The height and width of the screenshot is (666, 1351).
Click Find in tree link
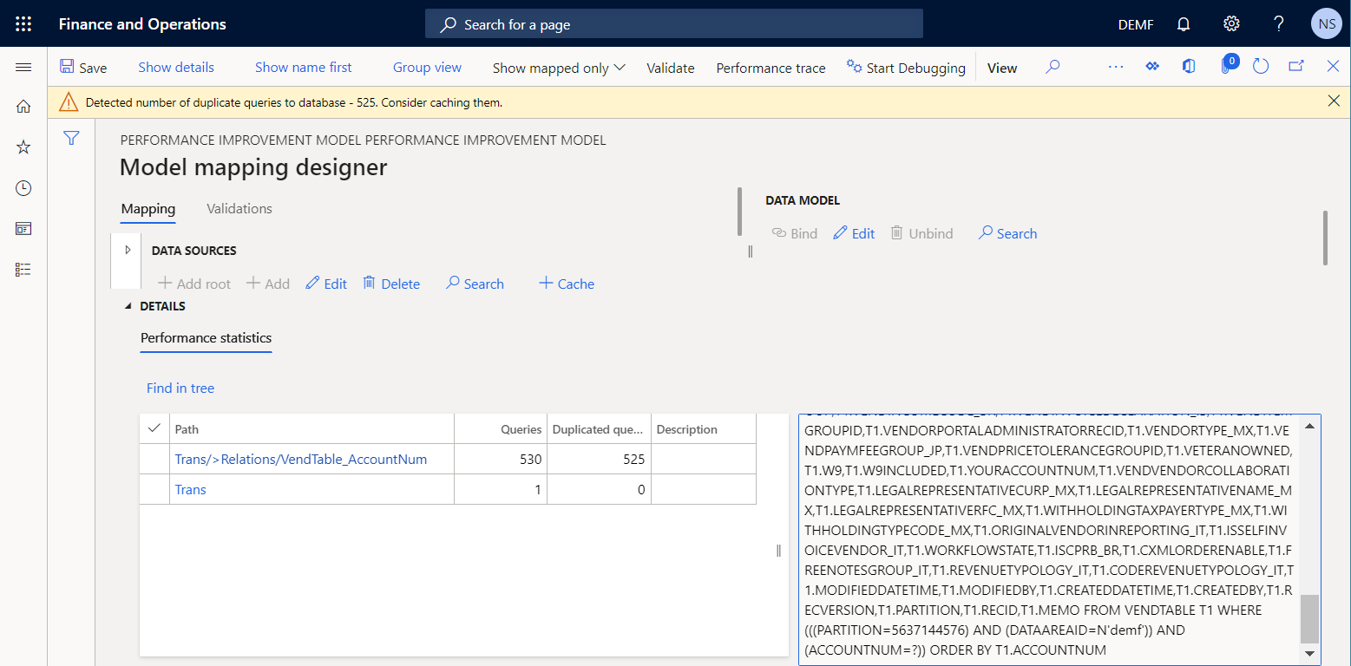(x=180, y=388)
